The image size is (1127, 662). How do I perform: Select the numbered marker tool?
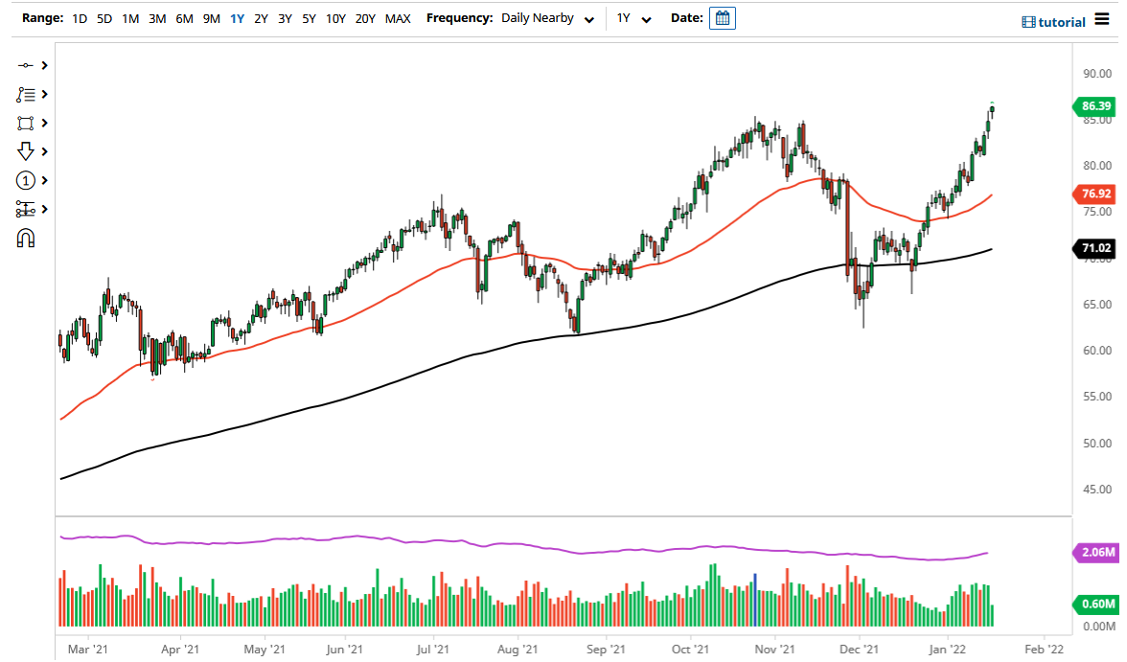[27, 180]
